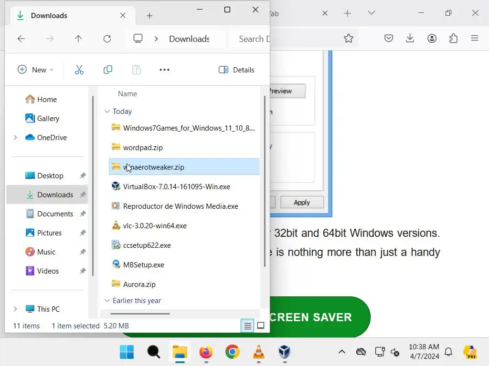Click the Preview button in browser image
The height and width of the screenshot is (366, 489).
287,91
